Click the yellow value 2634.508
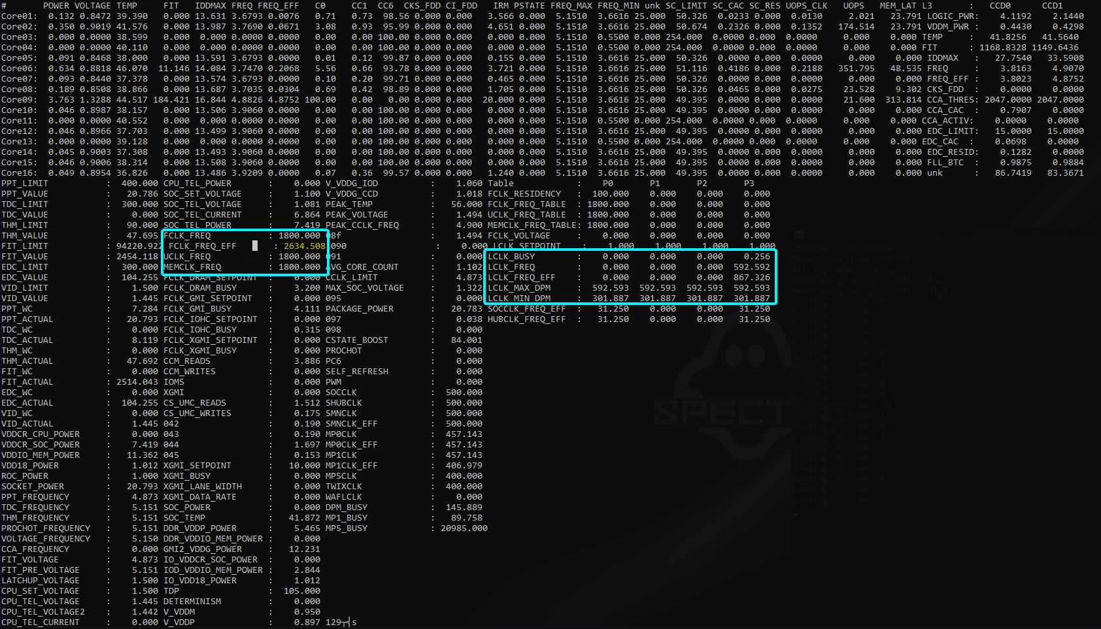Image resolution: width=1101 pixels, height=629 pixels. pyautogui.click(x=305, y=246)
